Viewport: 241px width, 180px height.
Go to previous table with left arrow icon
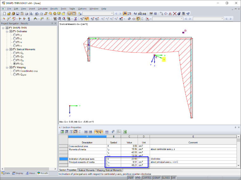point(86,132)
